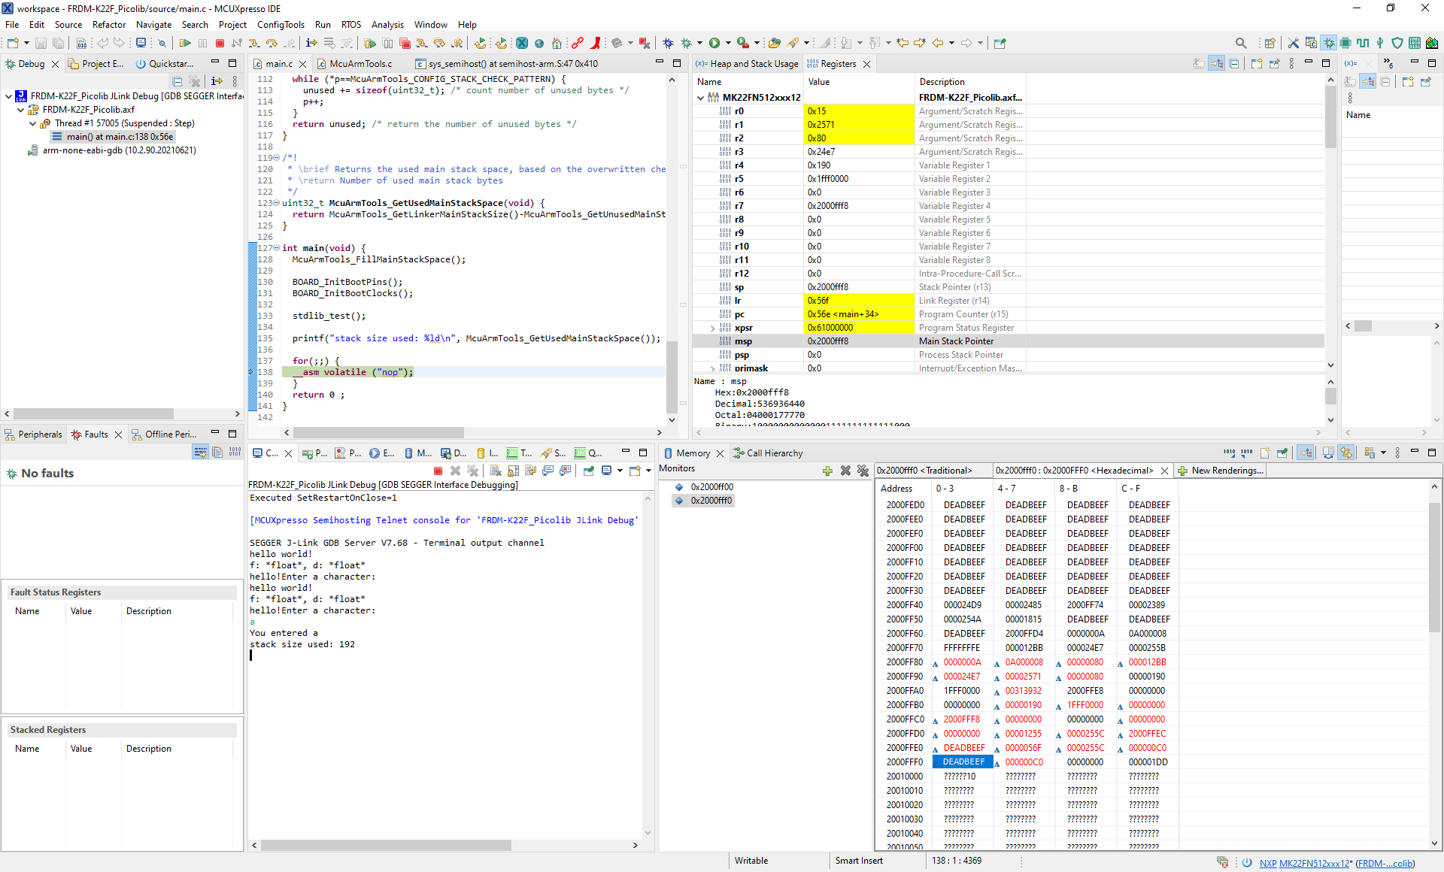Image resolution: width=1444 pixels, height=872 pixels.
Task: Remove all terminated launches from Console
Action: pyautogui.click(x=473, y=471)
